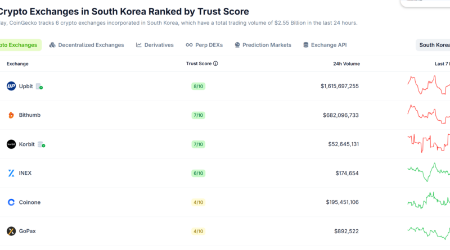The image size is (450, 250).
Task: Open the South Korea country dropdown
Action: pos(434,45)
